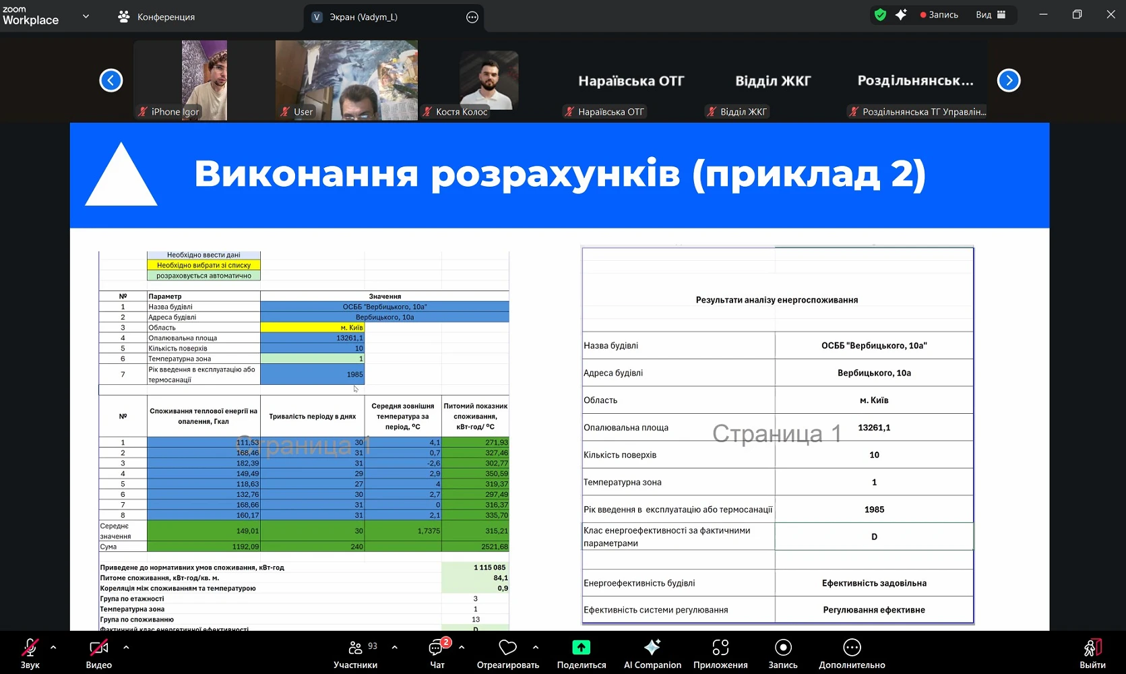Expand audio options arrow beside Звук
This screenshot has height=674, width=1126.
[53, 648]
